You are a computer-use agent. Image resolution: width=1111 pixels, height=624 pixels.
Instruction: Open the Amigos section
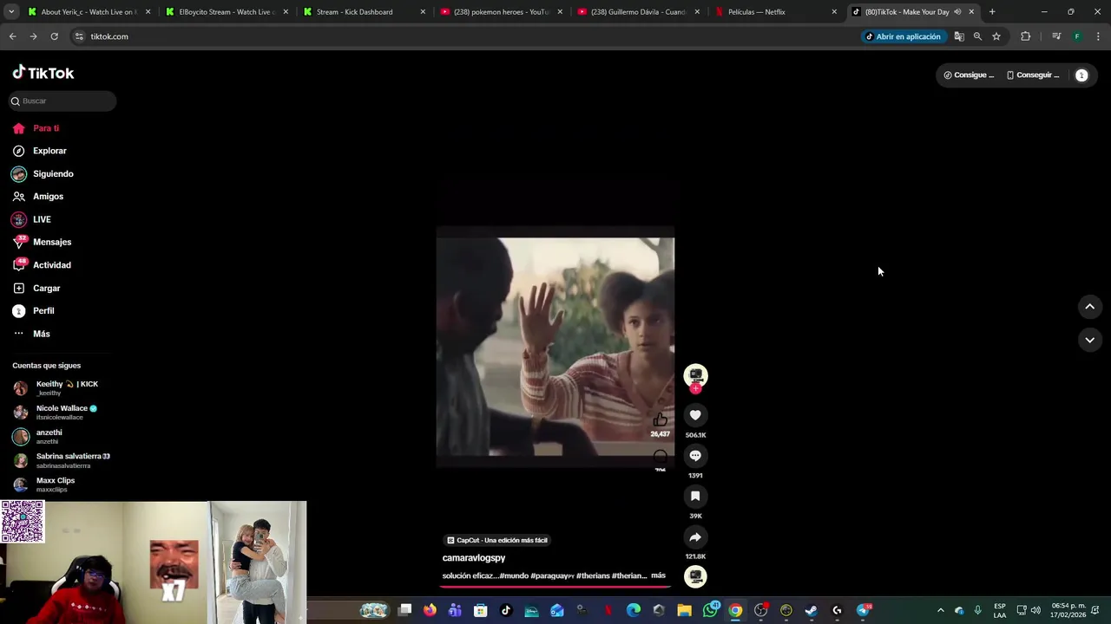pos(48,197)
